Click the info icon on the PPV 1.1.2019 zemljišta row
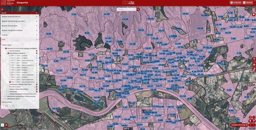Screen dimensions: 256x130 click(37, 56)
